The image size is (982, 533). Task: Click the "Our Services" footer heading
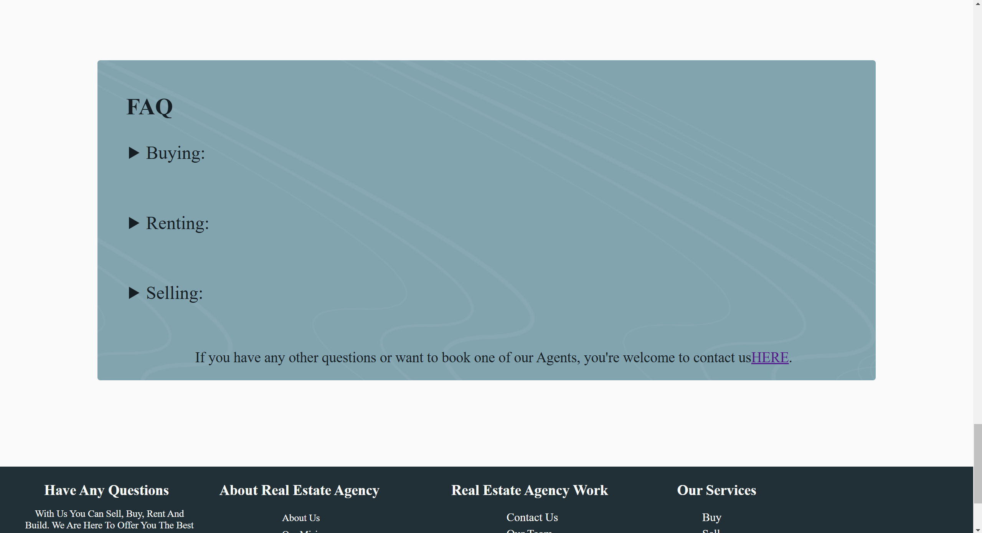[x=716, y=490]
